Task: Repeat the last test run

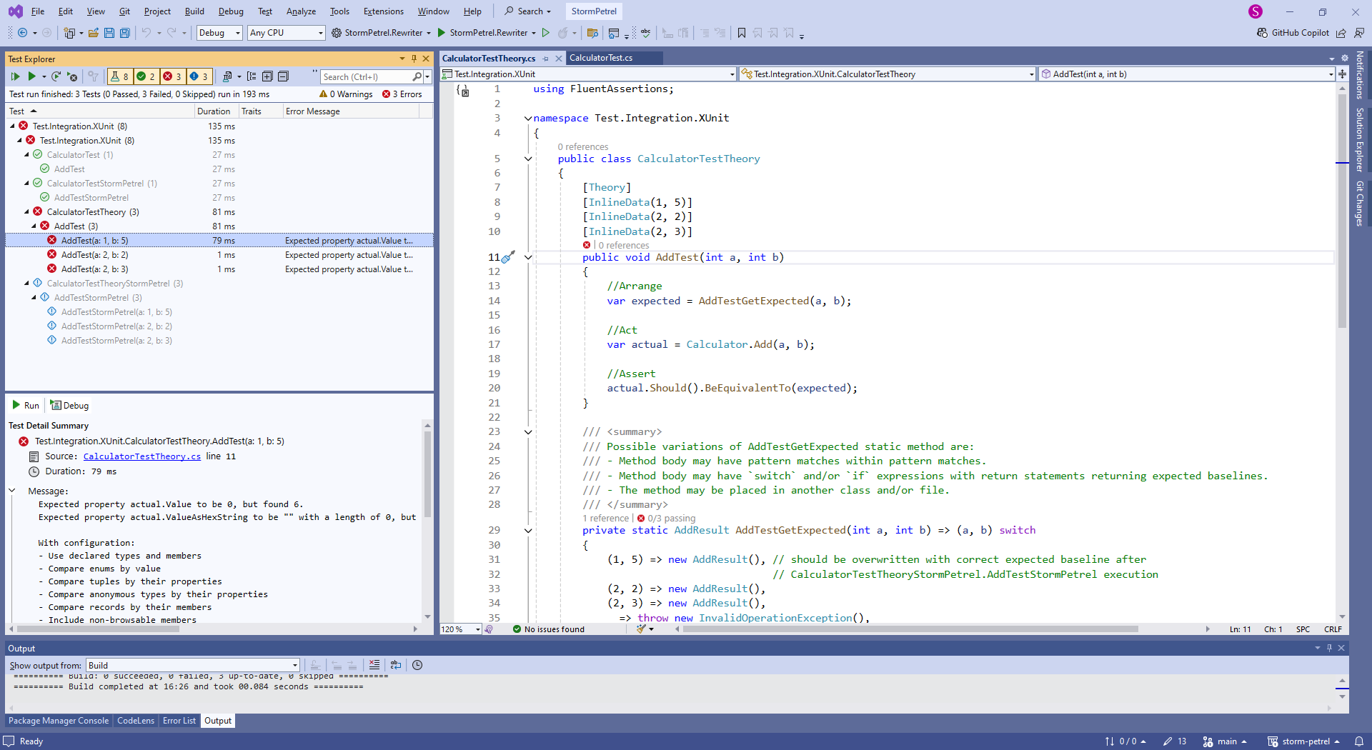Action: tap(56, 76)
